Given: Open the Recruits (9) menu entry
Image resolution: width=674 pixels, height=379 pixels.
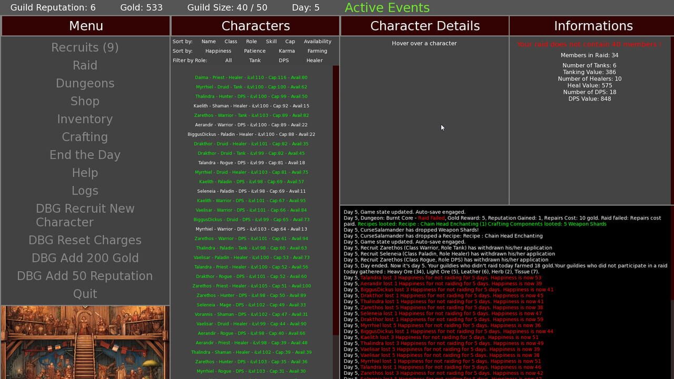Looking at the screenshot, I should click(x=85, y=47).
